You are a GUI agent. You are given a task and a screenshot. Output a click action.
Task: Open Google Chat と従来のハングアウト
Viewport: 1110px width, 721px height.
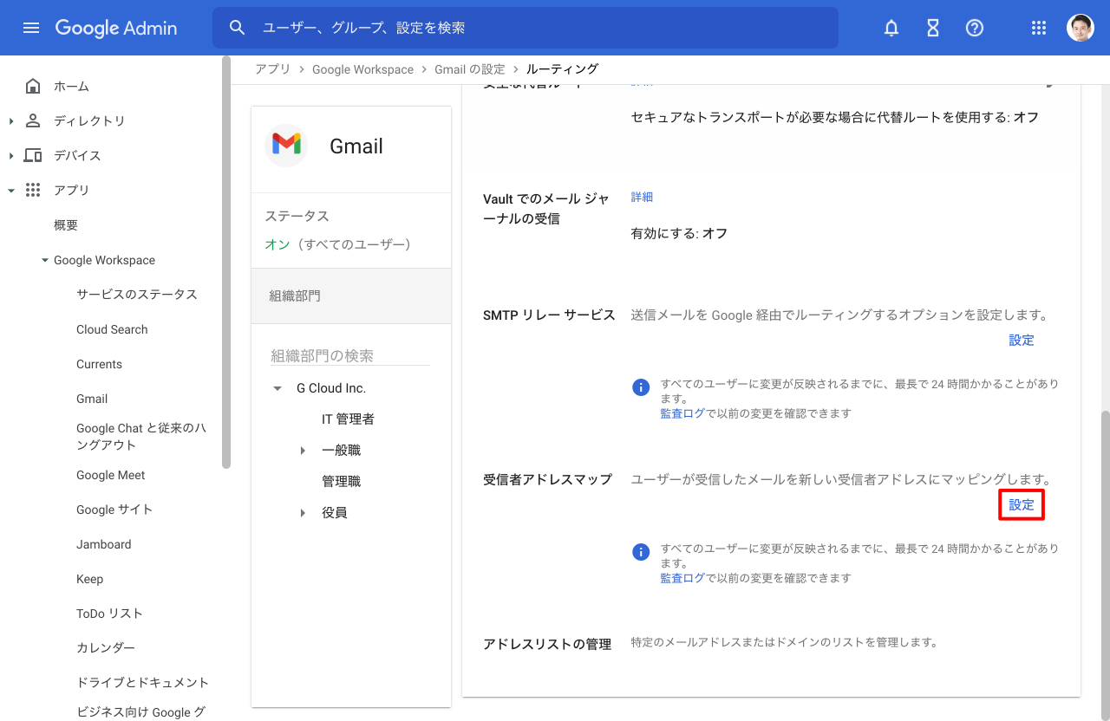tap(141, 436)
